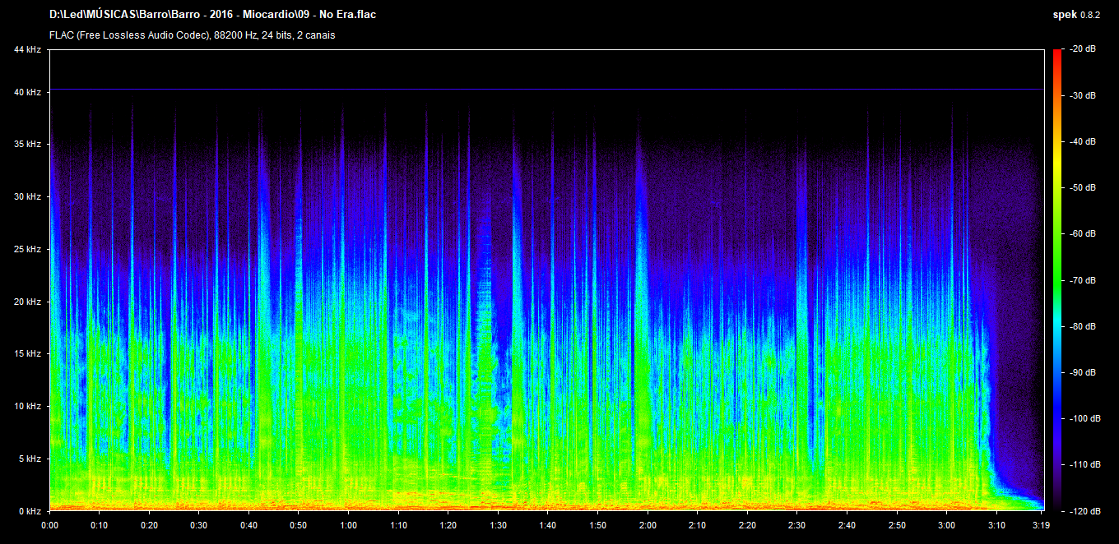Click the 2:00 time axis label

[648, 525]
